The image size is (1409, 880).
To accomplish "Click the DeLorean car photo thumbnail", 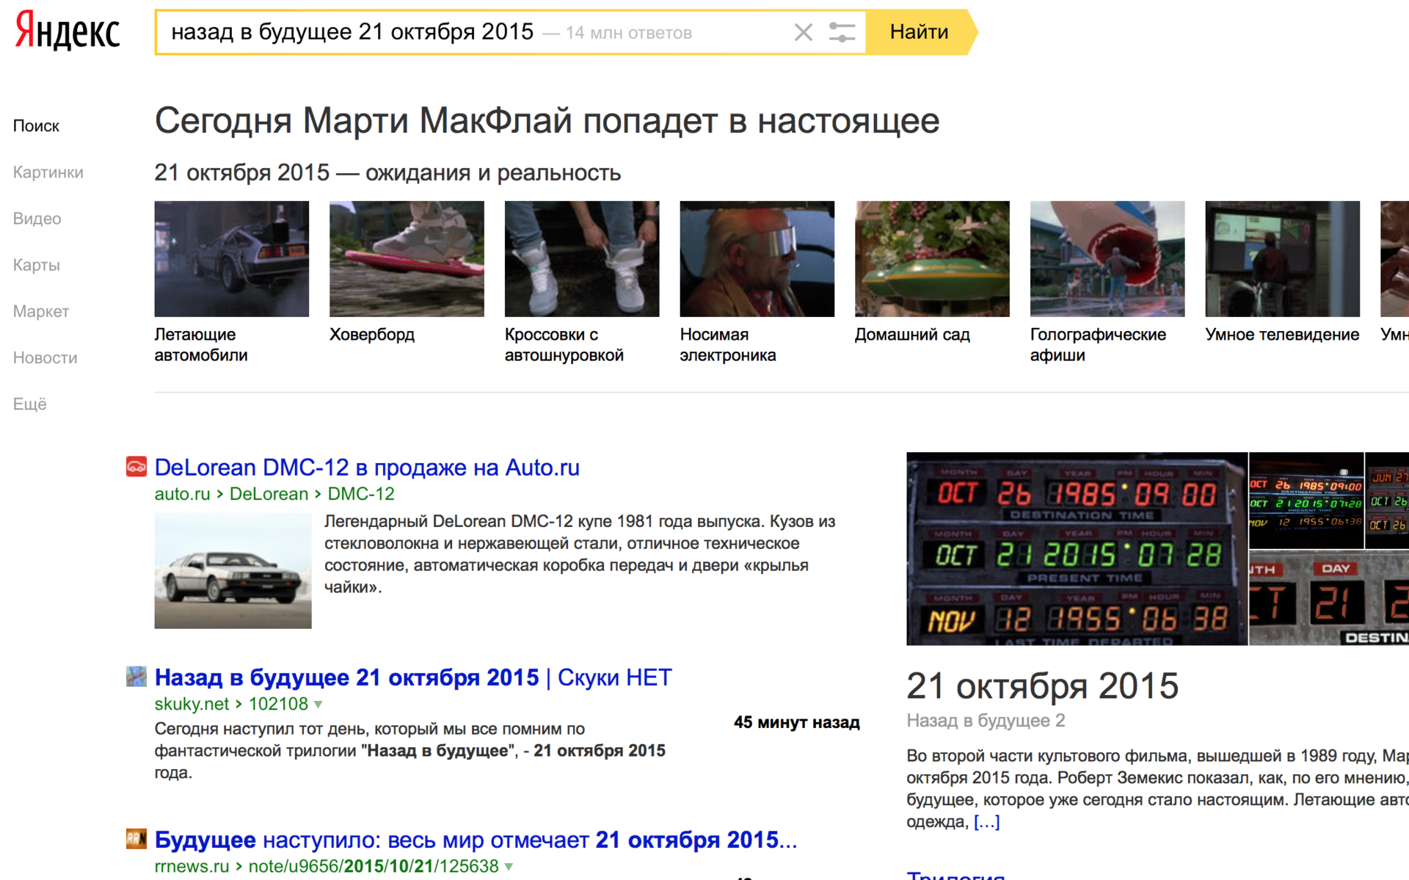I will pos(233,571).
